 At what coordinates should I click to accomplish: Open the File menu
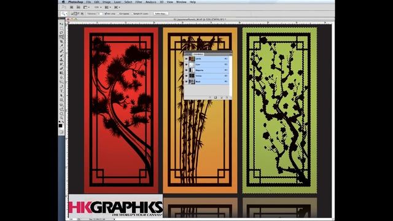[88, 2]
